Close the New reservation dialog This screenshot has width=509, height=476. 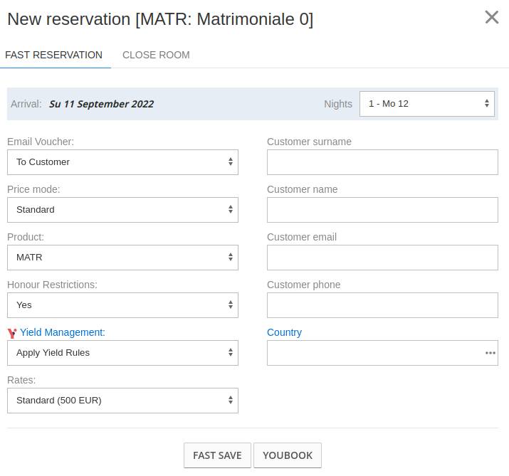click(491, 17)
